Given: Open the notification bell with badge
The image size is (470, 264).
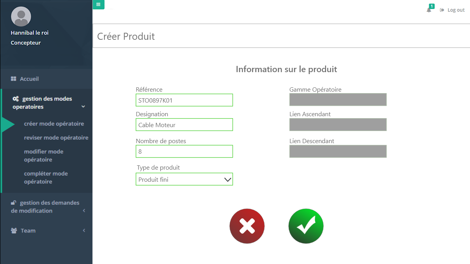Looking at the screenshot, I should click(429, 9).
